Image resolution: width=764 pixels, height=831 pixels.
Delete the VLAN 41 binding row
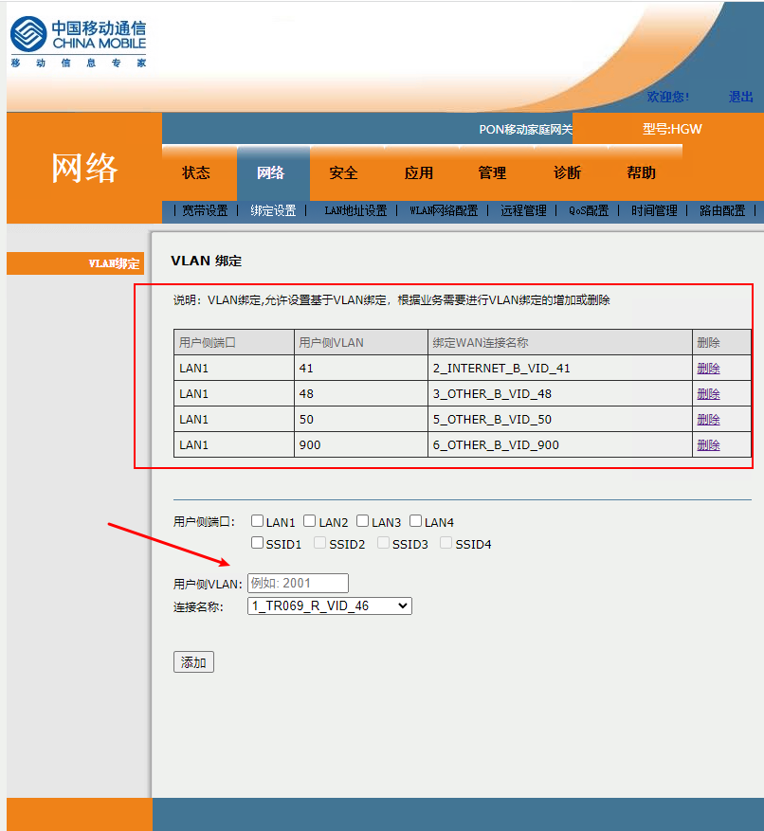(708, 369)
